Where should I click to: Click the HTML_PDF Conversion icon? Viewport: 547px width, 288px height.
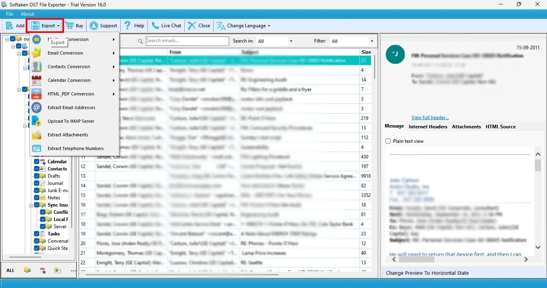pyautogui.click(x=36, y=94)
